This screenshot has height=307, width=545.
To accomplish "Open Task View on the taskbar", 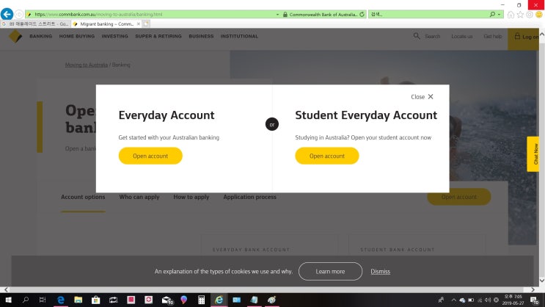I will click(x=43, y=300).
